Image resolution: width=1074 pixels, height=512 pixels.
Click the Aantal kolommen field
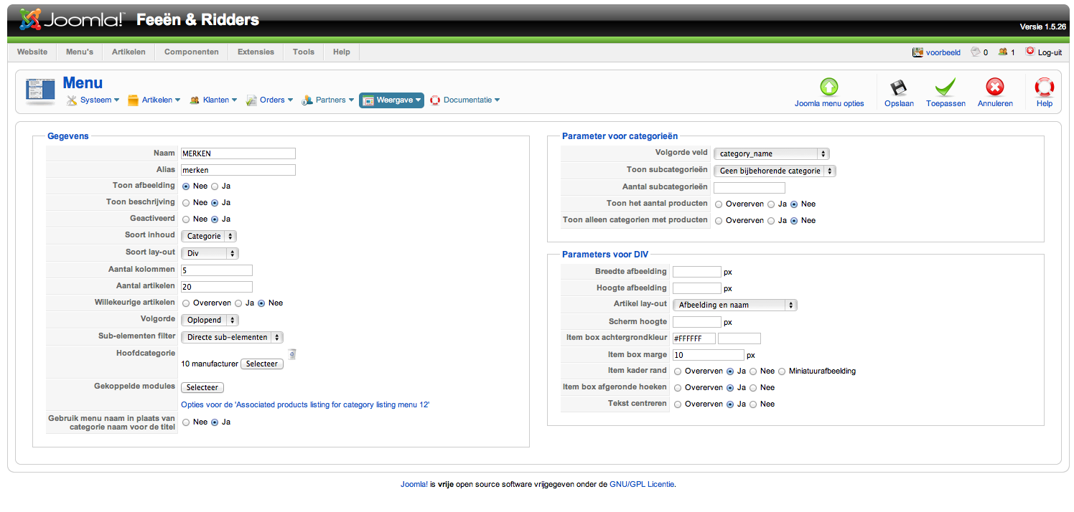coord(217,270)
